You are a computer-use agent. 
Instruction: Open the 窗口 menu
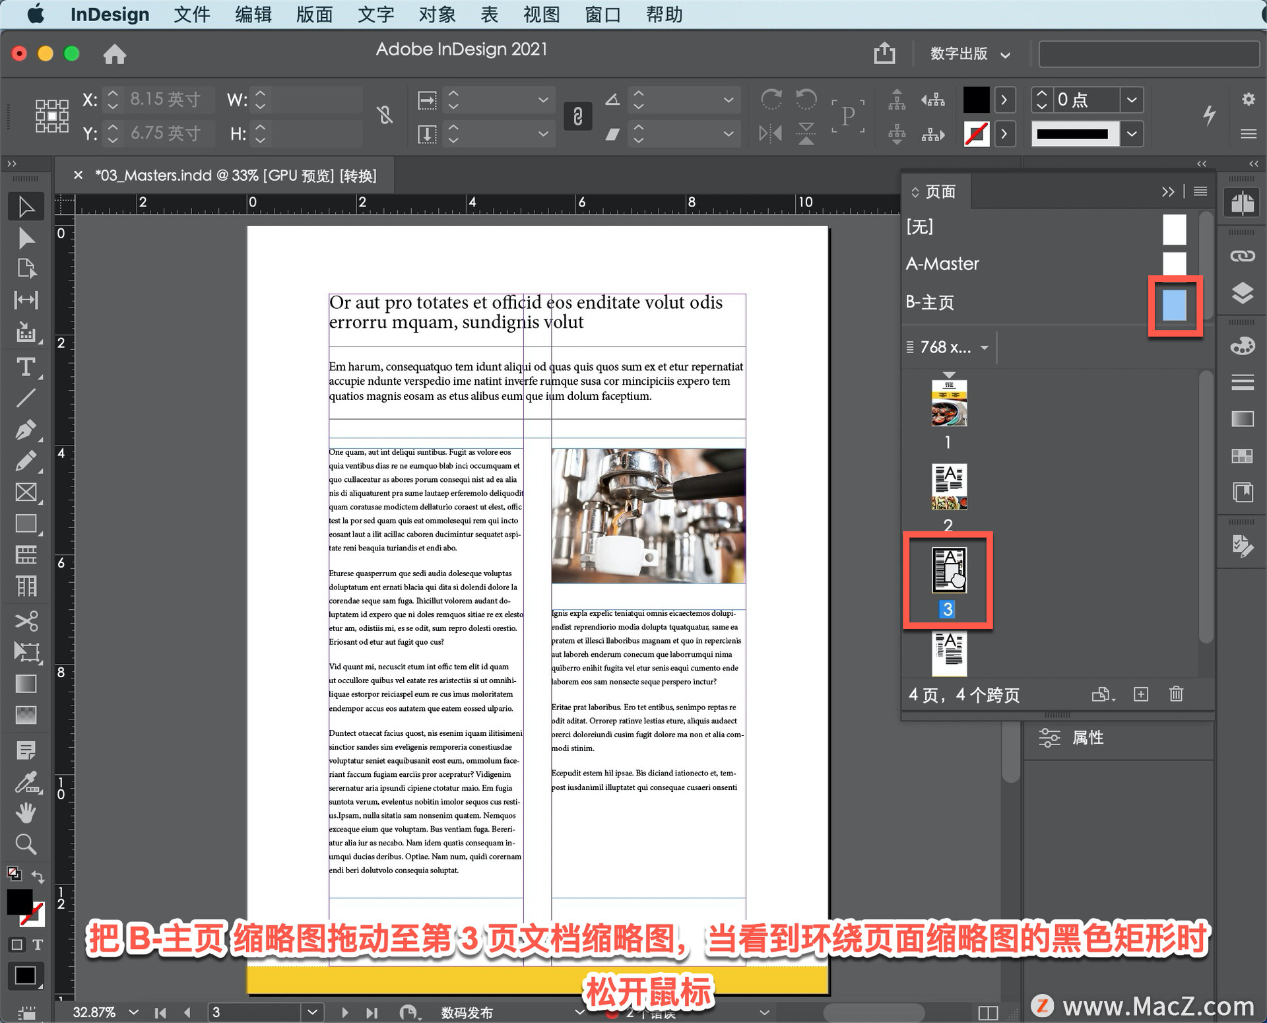[x=601, y=15]
